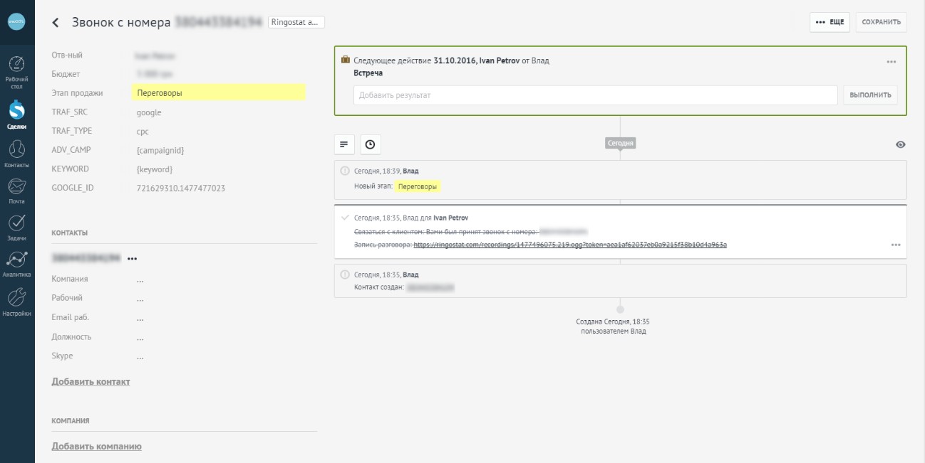Open the ringostat.com call recording link

[570, 245]
